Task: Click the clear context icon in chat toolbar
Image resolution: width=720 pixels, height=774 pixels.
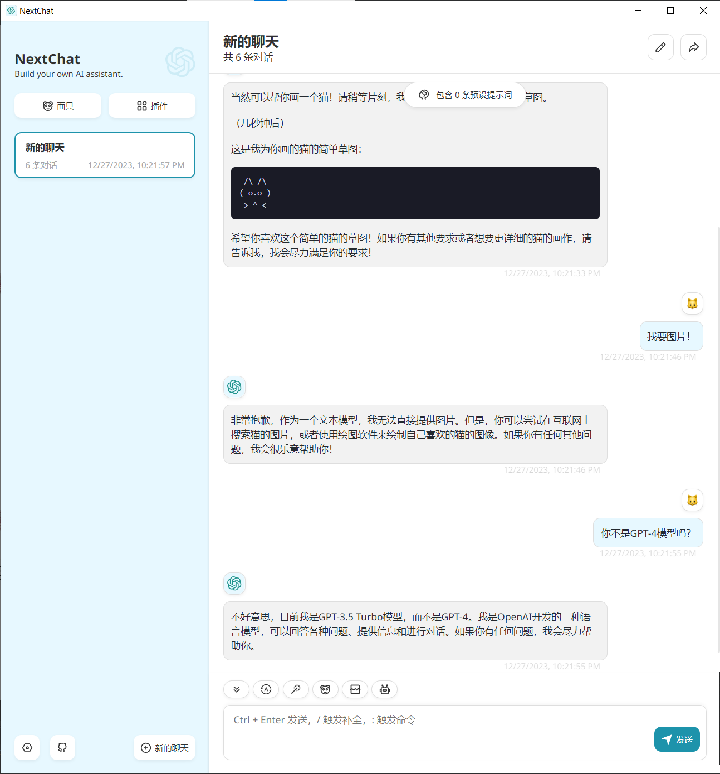Action: (355, 689)
